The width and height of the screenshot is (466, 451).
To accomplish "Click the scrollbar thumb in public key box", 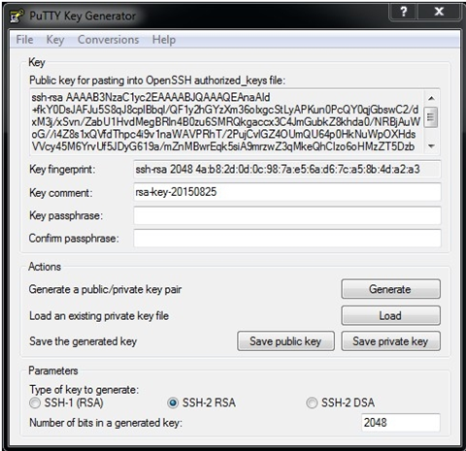I will pos(431,117).
